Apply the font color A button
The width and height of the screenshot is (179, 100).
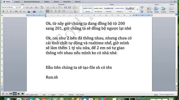[29, 11]
